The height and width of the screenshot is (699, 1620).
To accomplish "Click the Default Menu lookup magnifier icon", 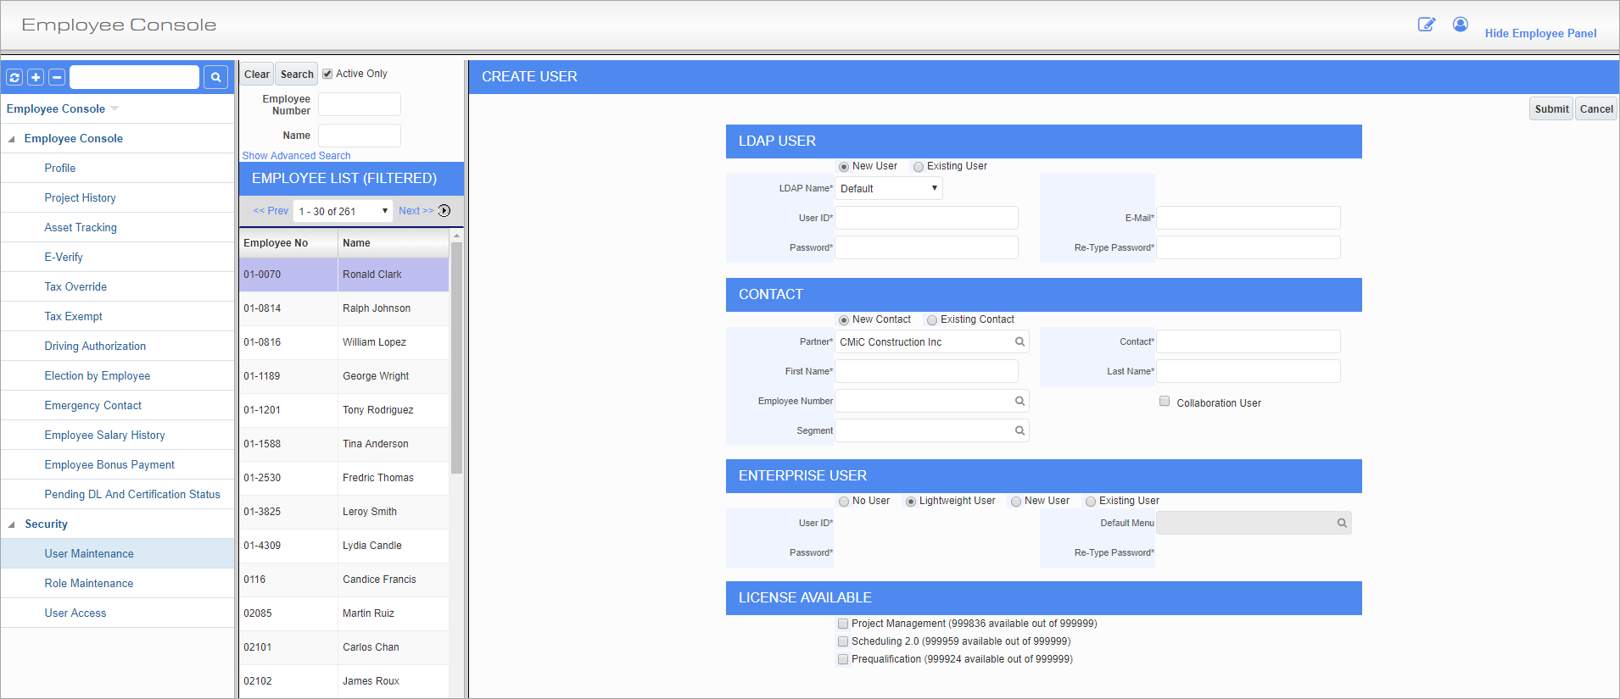I will pos(1342,523).
